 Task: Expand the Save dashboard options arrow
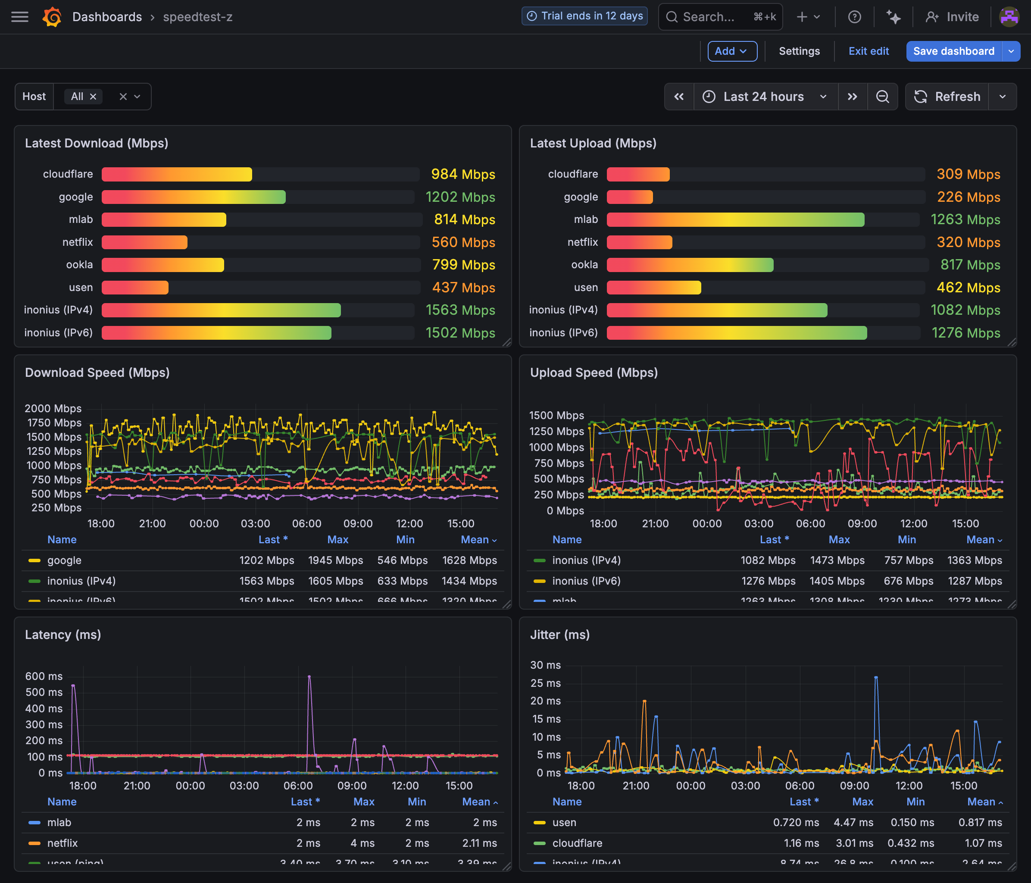[1011, 51]
